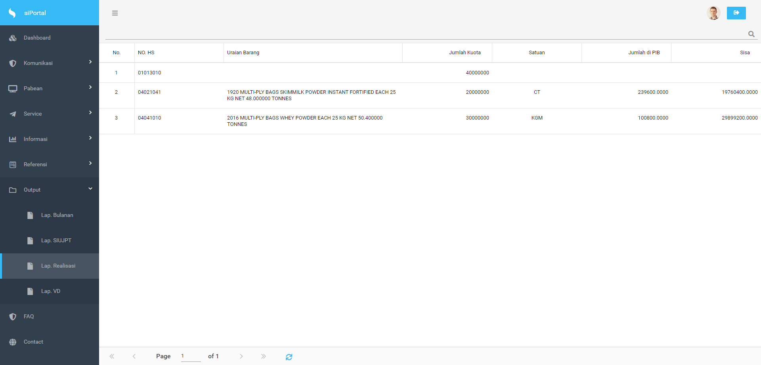The image size is (761, 365).
Task: Open Dashboard from sidebar
Action: 50,38
